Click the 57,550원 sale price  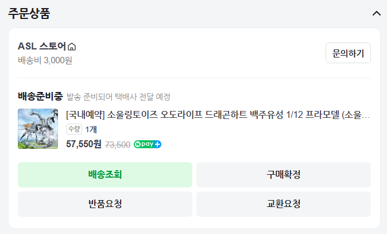point(84,144)
